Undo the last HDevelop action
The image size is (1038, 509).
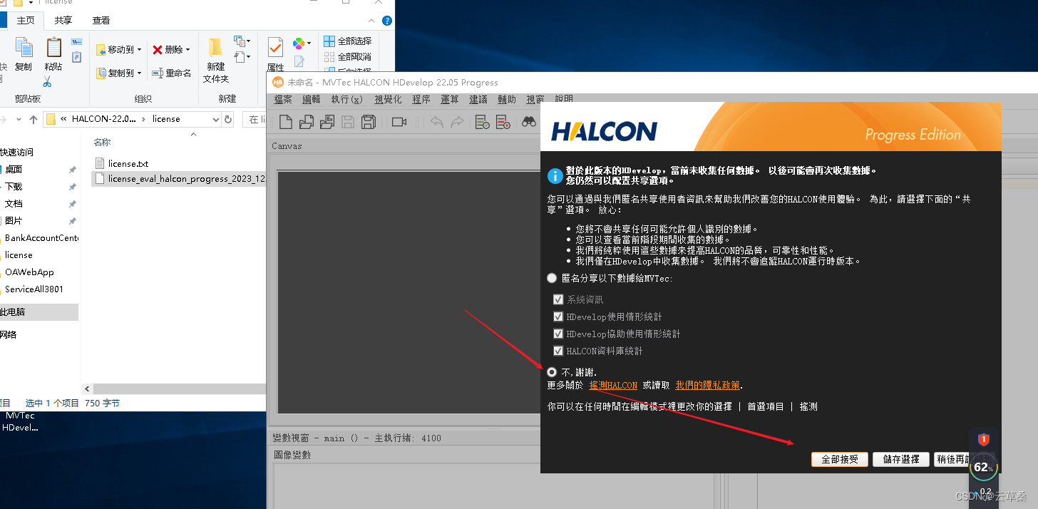click(436, 121)
